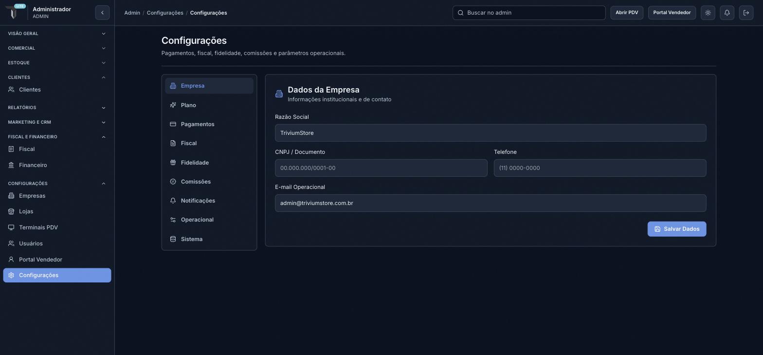The width and height of the screenshot is (763, 355).
Task: Focus the Razão Social input field
Action: (x=490, y=133)
